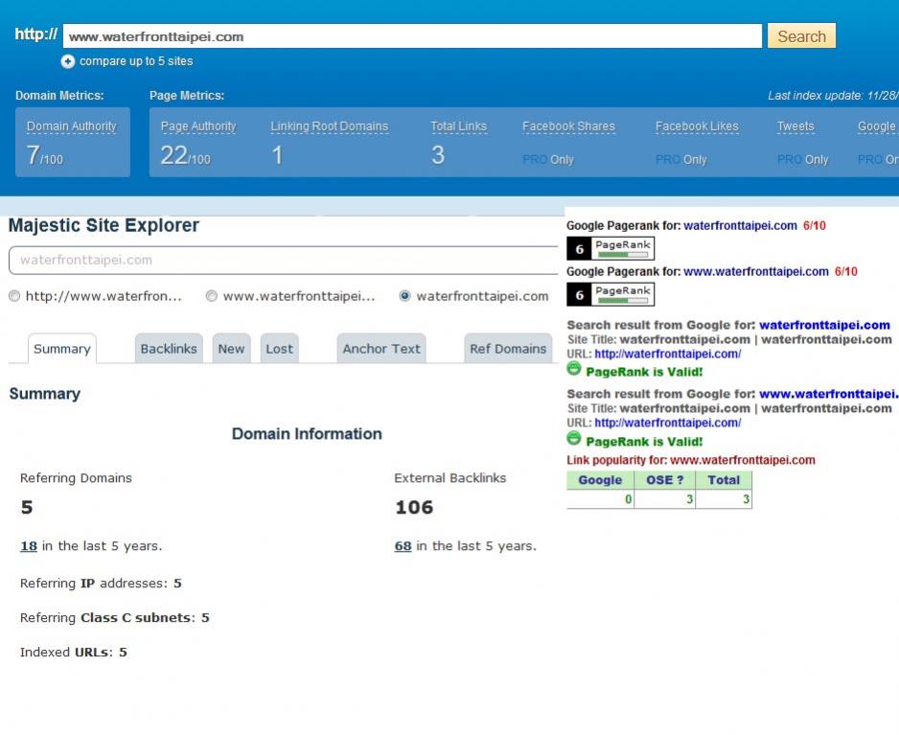
Task: Open second http://waterfronttaipei.com/ URL link
Action: pos(668,423)
